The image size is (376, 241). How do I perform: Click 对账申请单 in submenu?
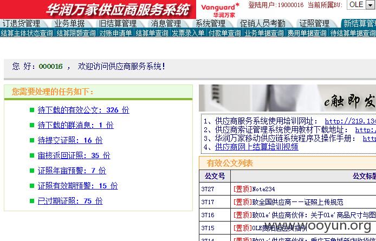(x=115, y=33)
